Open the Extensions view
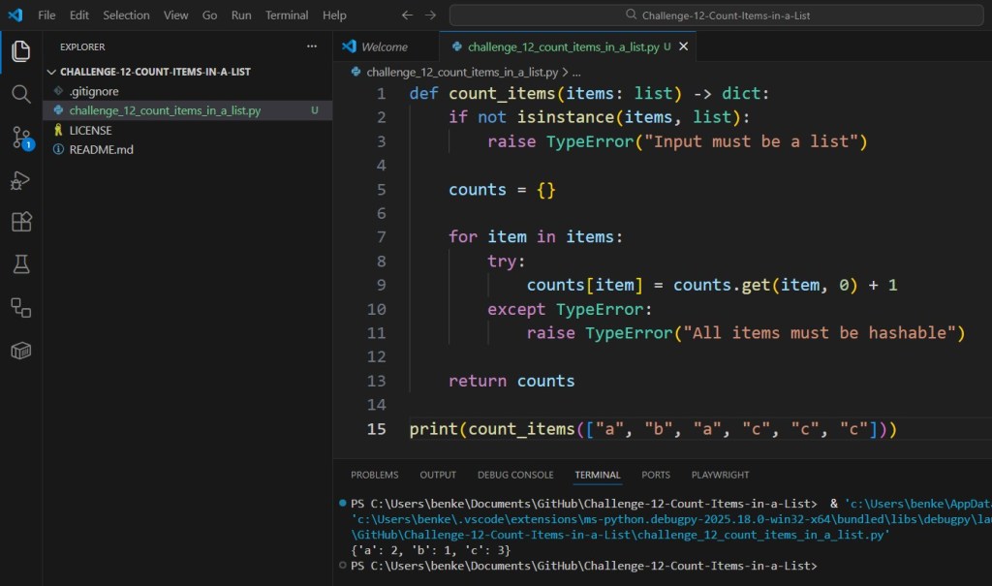This screenshot has width=992, height=586. coord(20,222)
